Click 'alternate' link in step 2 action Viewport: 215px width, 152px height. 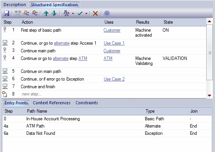click(62, 43)
